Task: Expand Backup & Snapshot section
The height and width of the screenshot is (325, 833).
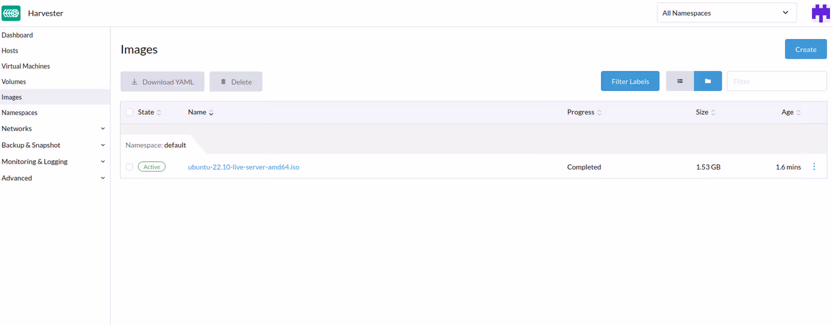Action: tap(52, 145)
